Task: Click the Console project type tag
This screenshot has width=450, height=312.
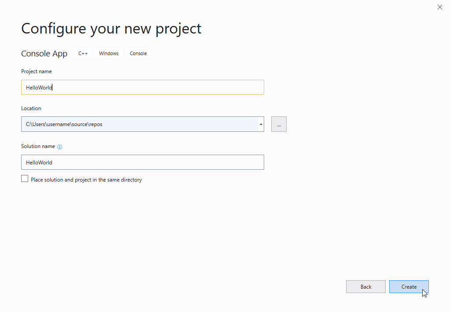Action: point(138,53)
